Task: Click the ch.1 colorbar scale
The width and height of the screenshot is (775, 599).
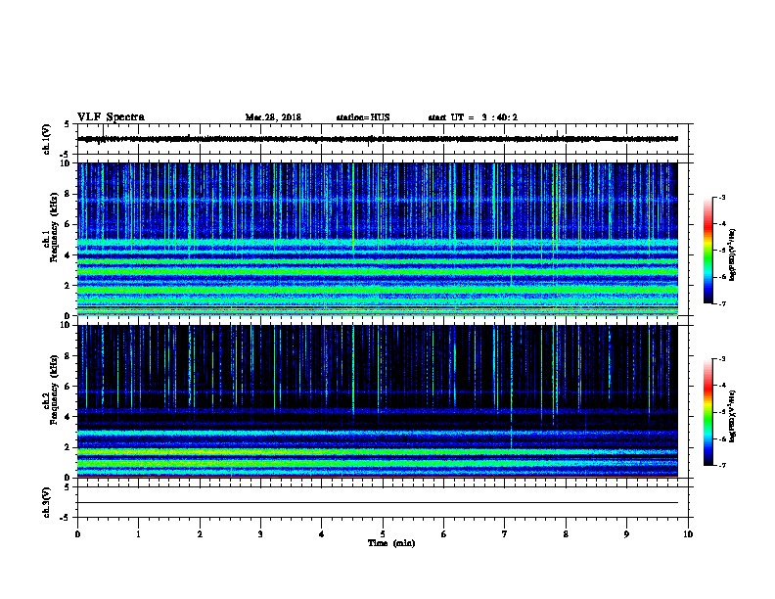Action: 707,251
